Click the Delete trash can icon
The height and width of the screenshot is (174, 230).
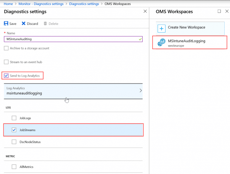pyautogui.click(x=45, y=23)
